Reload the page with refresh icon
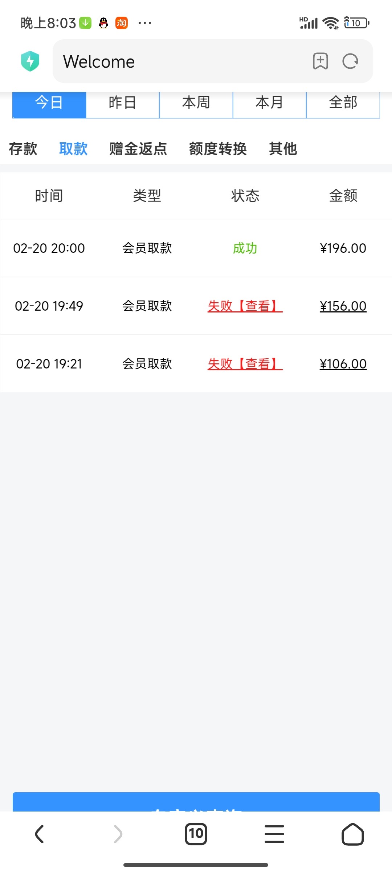The image size is (392, 873). [x=350, y=61]
